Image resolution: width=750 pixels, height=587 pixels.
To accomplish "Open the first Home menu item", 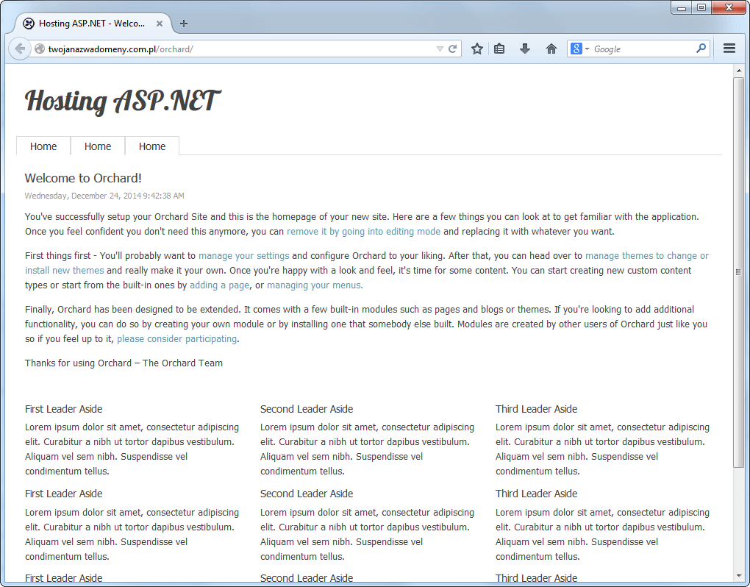I will click(x=43, y=146).
